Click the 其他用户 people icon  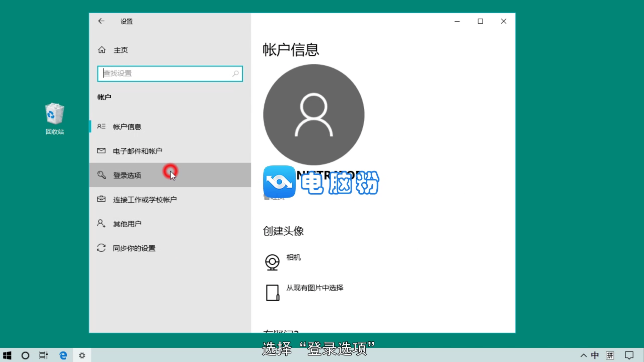coord(101,224)
